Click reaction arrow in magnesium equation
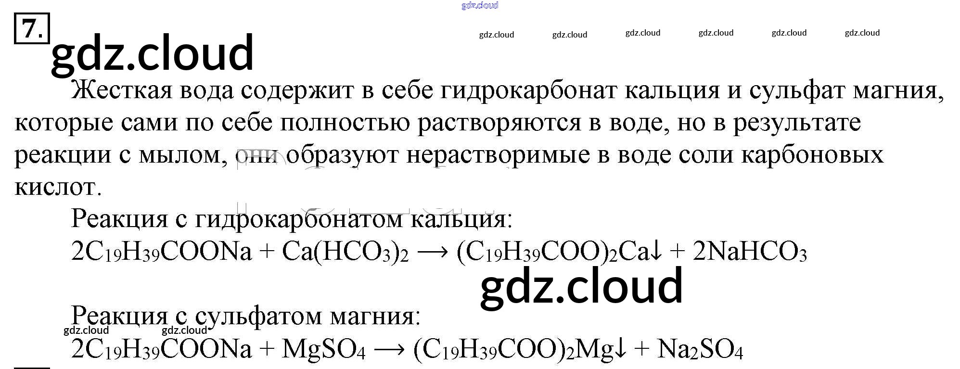The height and width of the screenshot is (369, 960). [x=389, y=349]
